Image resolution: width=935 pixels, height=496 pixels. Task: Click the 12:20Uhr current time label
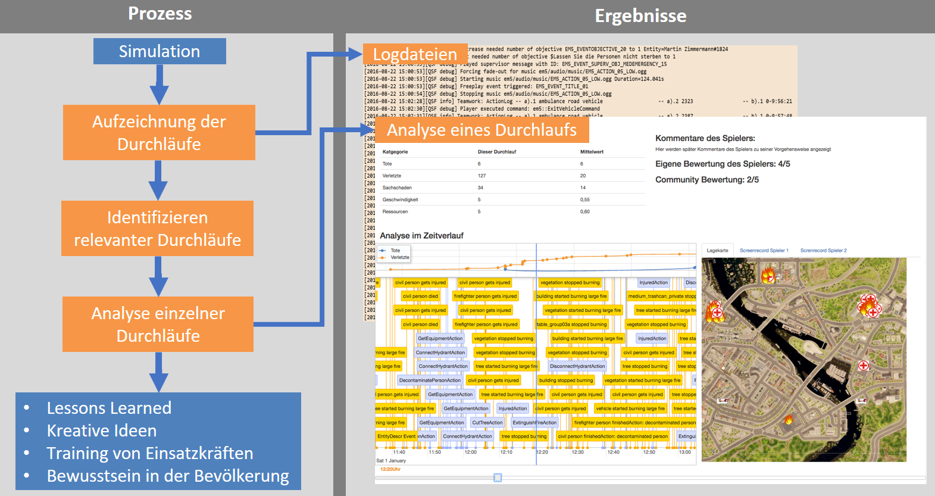[390, 469]
